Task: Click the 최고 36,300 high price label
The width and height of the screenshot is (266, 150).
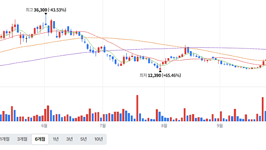Action: [46, 10]
